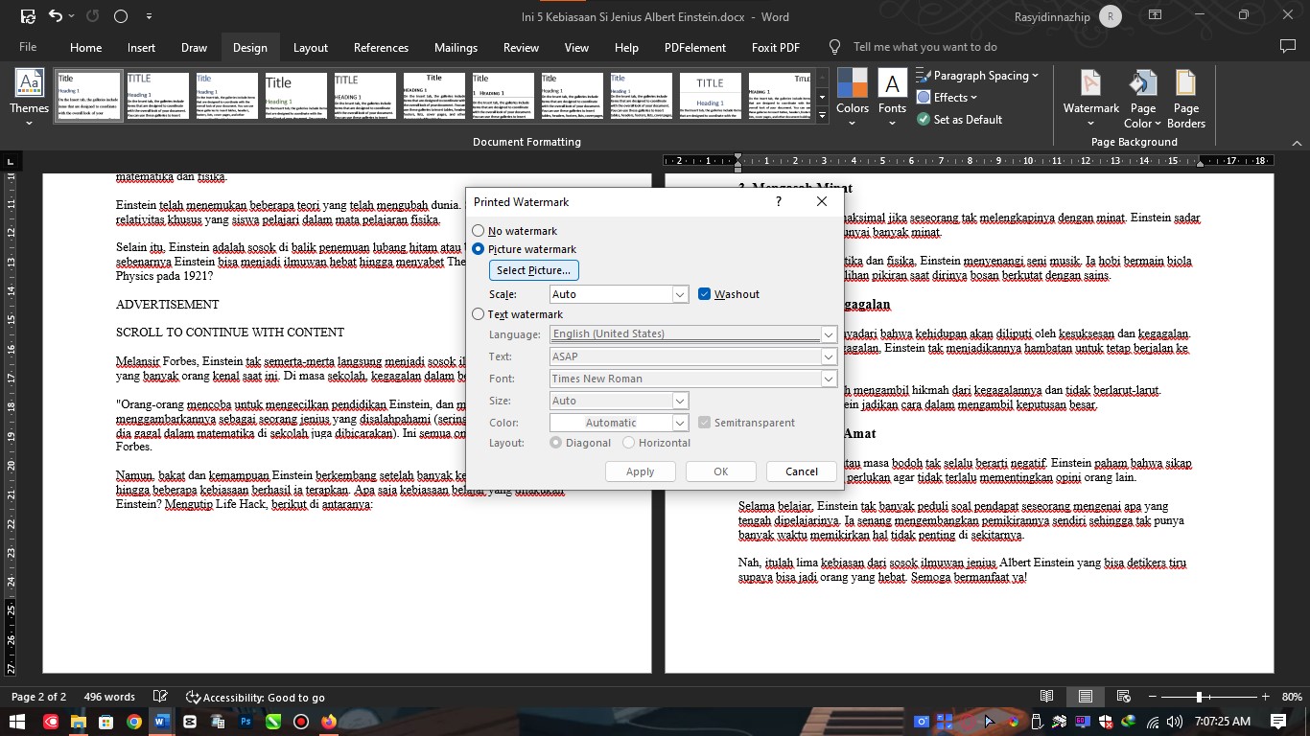1310x736 pixels.
Task: Select the Picture watermark radio button
Action: [478, 249]
